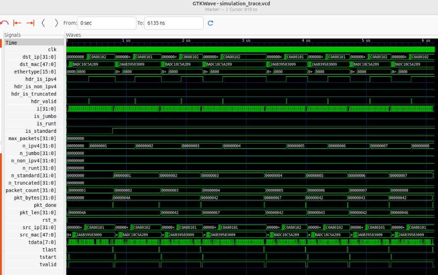Jump to the end of the time range
438x275 pixels.
30,23
